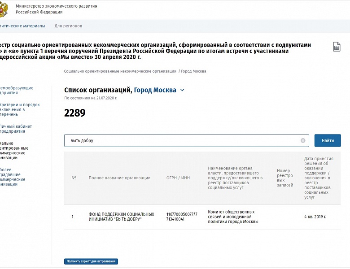Viewport: 350px width, 269px height.
Task: Open Системообразующие предприятия sidebar item
Action: [x=17, y=90]
